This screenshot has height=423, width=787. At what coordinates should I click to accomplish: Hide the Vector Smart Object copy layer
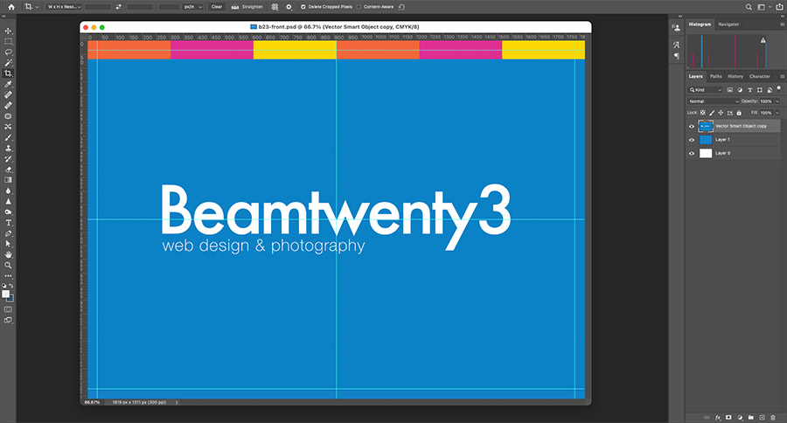(692, 127)
